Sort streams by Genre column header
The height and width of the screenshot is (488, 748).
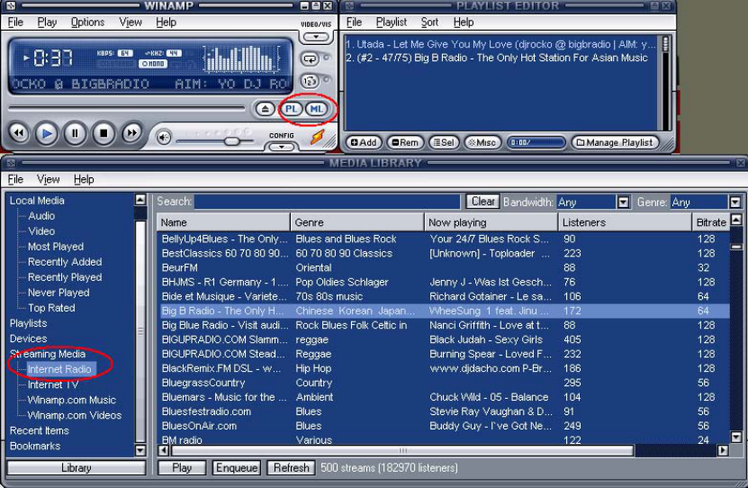pyautogui.click(x=357, y=222)
